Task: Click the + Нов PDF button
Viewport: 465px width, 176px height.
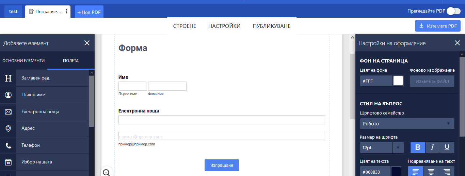Action: point(89,12)
